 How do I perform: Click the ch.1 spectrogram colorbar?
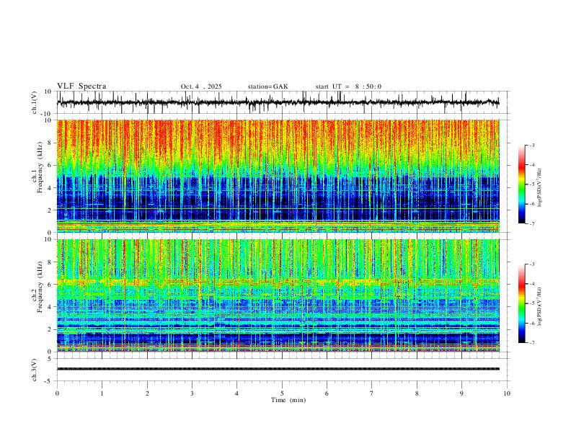click(x=521, y=184)
